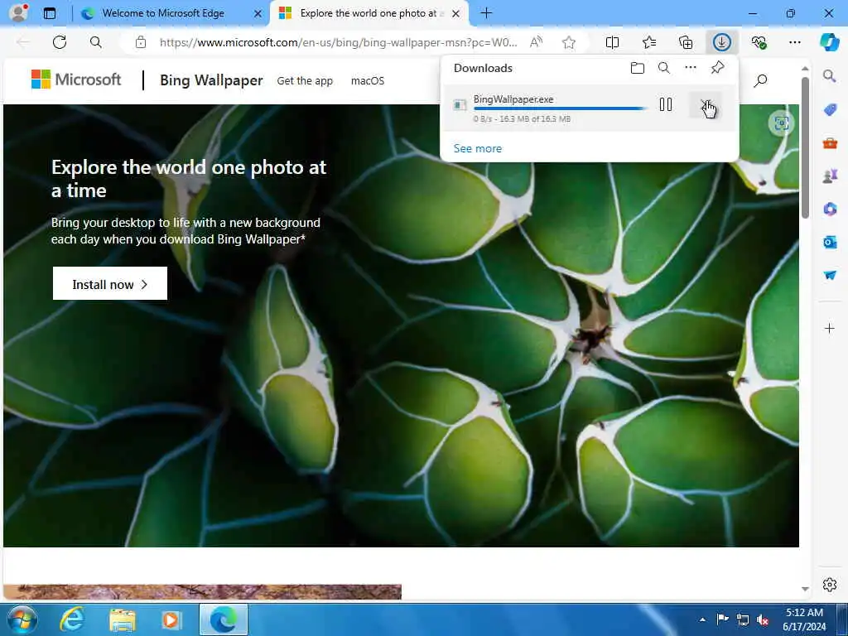Toggle the Downloads toolbar button
This screenshot has width=848, height=636.
point(722,42)
